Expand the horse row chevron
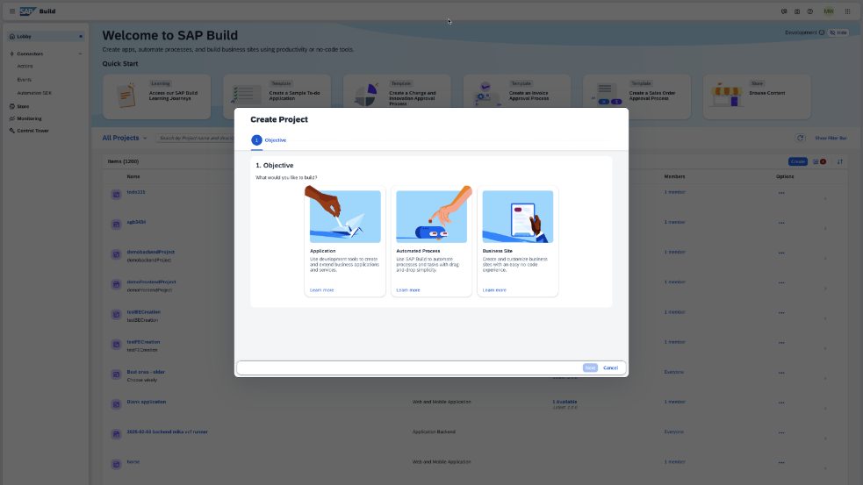The image size is (863, 485). 825,468
